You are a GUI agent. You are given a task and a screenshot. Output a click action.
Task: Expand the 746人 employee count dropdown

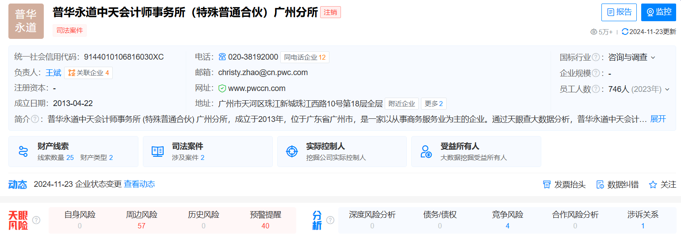(x=667, y=90)
